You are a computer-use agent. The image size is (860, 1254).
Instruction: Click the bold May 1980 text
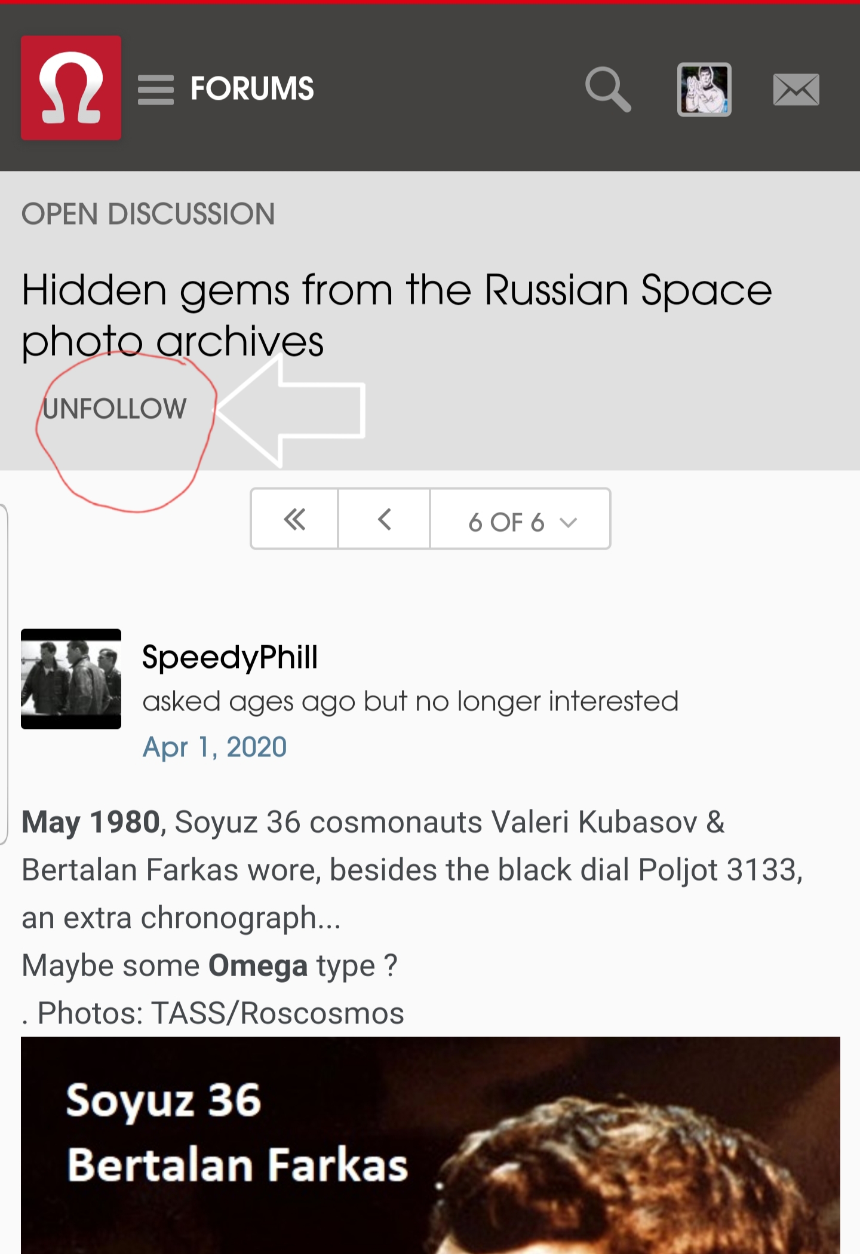tap(91, 823)
